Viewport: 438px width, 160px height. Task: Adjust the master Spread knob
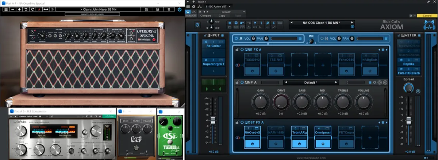(x=408, y=88)
